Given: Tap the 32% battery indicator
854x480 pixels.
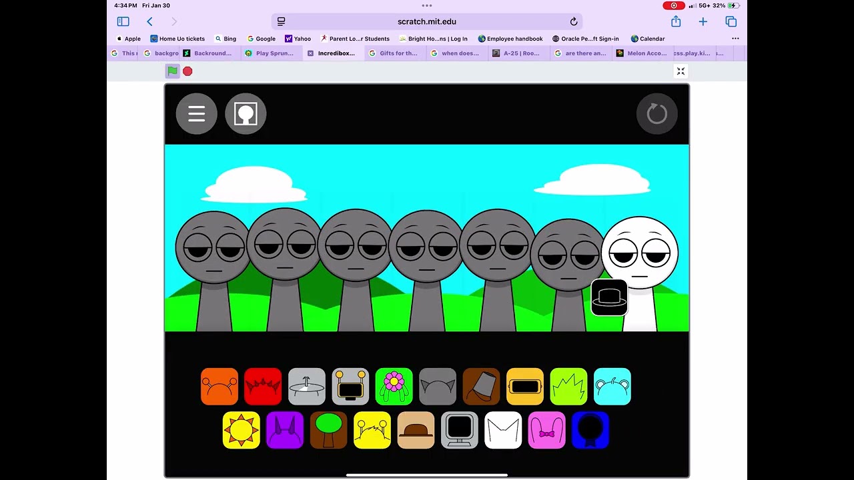Looking at the screenshot, I should (725, 5).
